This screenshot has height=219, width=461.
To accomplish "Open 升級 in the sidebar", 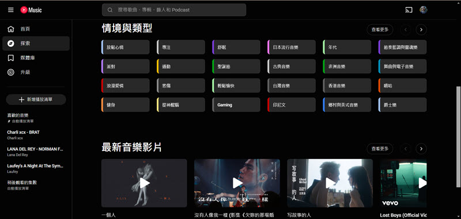I will click(x=36, y=72).
